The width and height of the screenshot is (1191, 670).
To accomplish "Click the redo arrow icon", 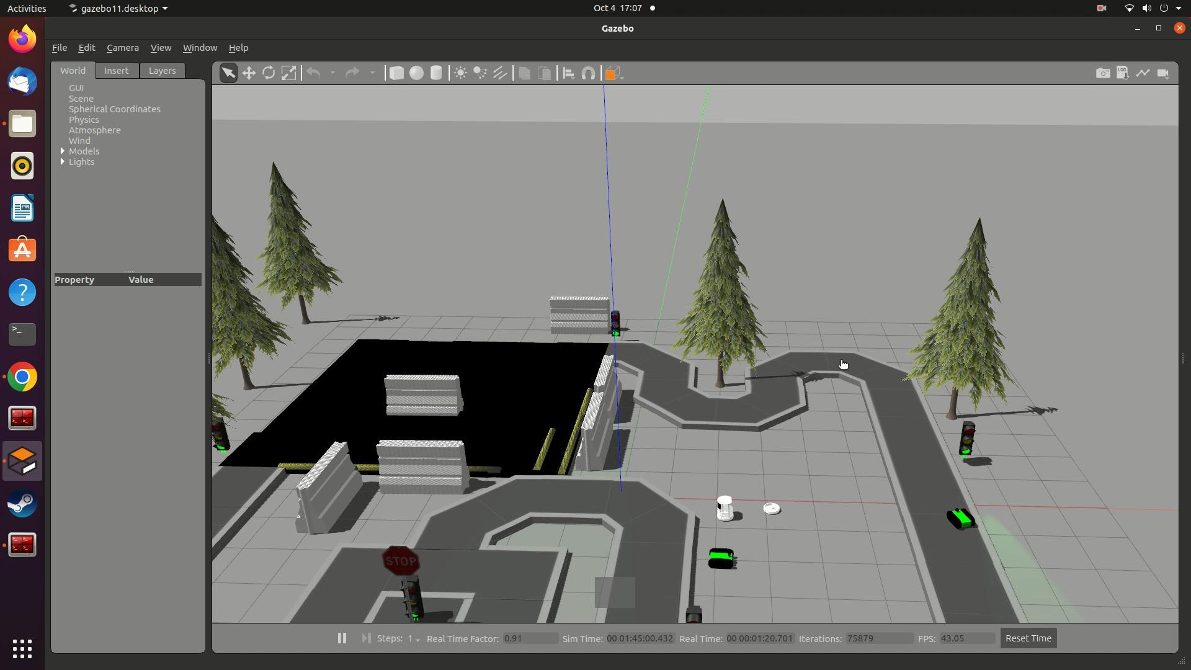I will pos(352,73).
